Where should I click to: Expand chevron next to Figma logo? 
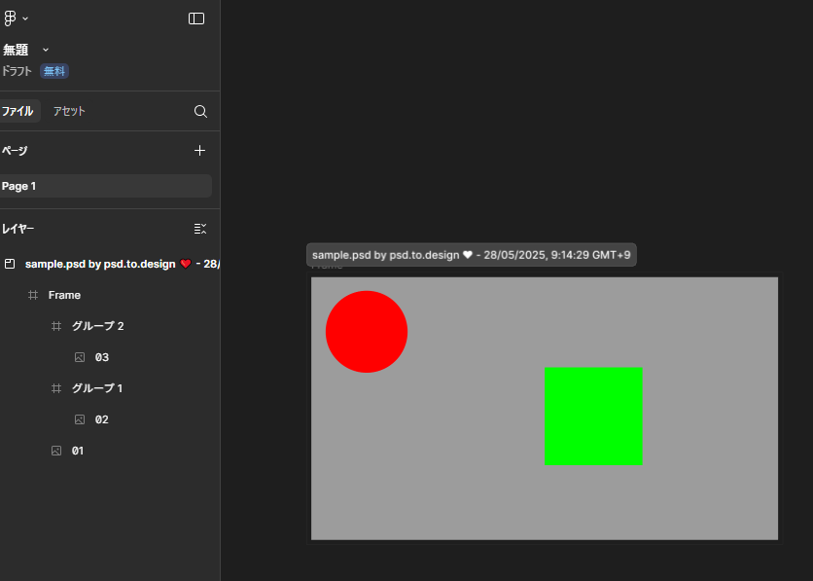25,18
